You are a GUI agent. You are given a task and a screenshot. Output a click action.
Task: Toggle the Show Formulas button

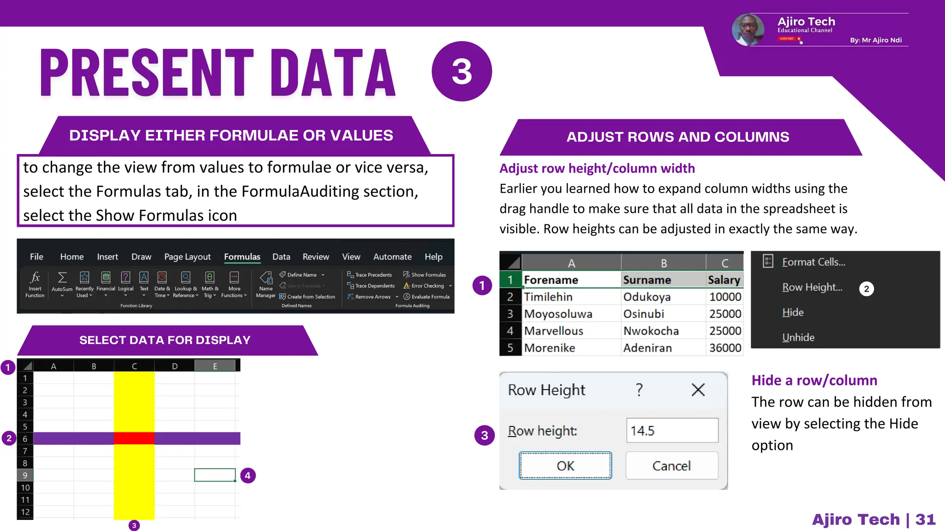(424, 275)
